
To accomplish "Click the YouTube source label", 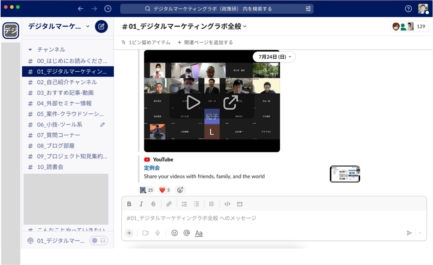I will pos(163,159).
